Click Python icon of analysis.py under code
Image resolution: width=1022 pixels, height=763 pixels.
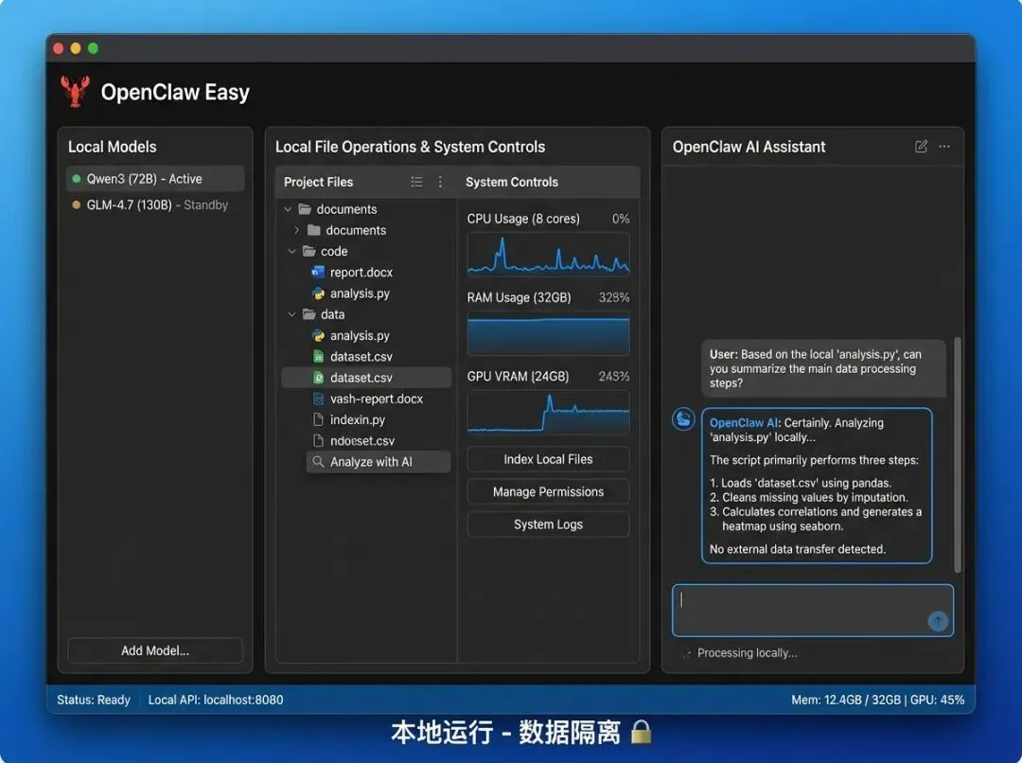pyautogui.click(x=318, y=293)
